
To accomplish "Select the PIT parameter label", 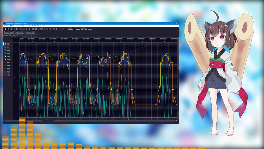I will tap(8, 44).
